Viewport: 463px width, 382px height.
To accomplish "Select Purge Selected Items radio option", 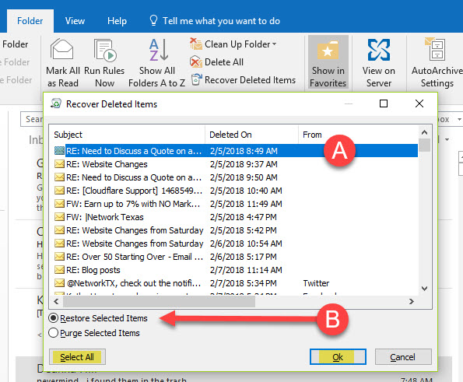I will coord(53,333).
